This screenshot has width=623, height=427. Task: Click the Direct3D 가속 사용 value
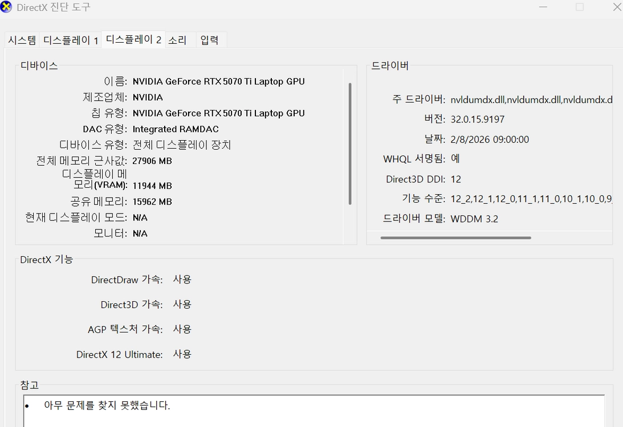pos(182,305)
